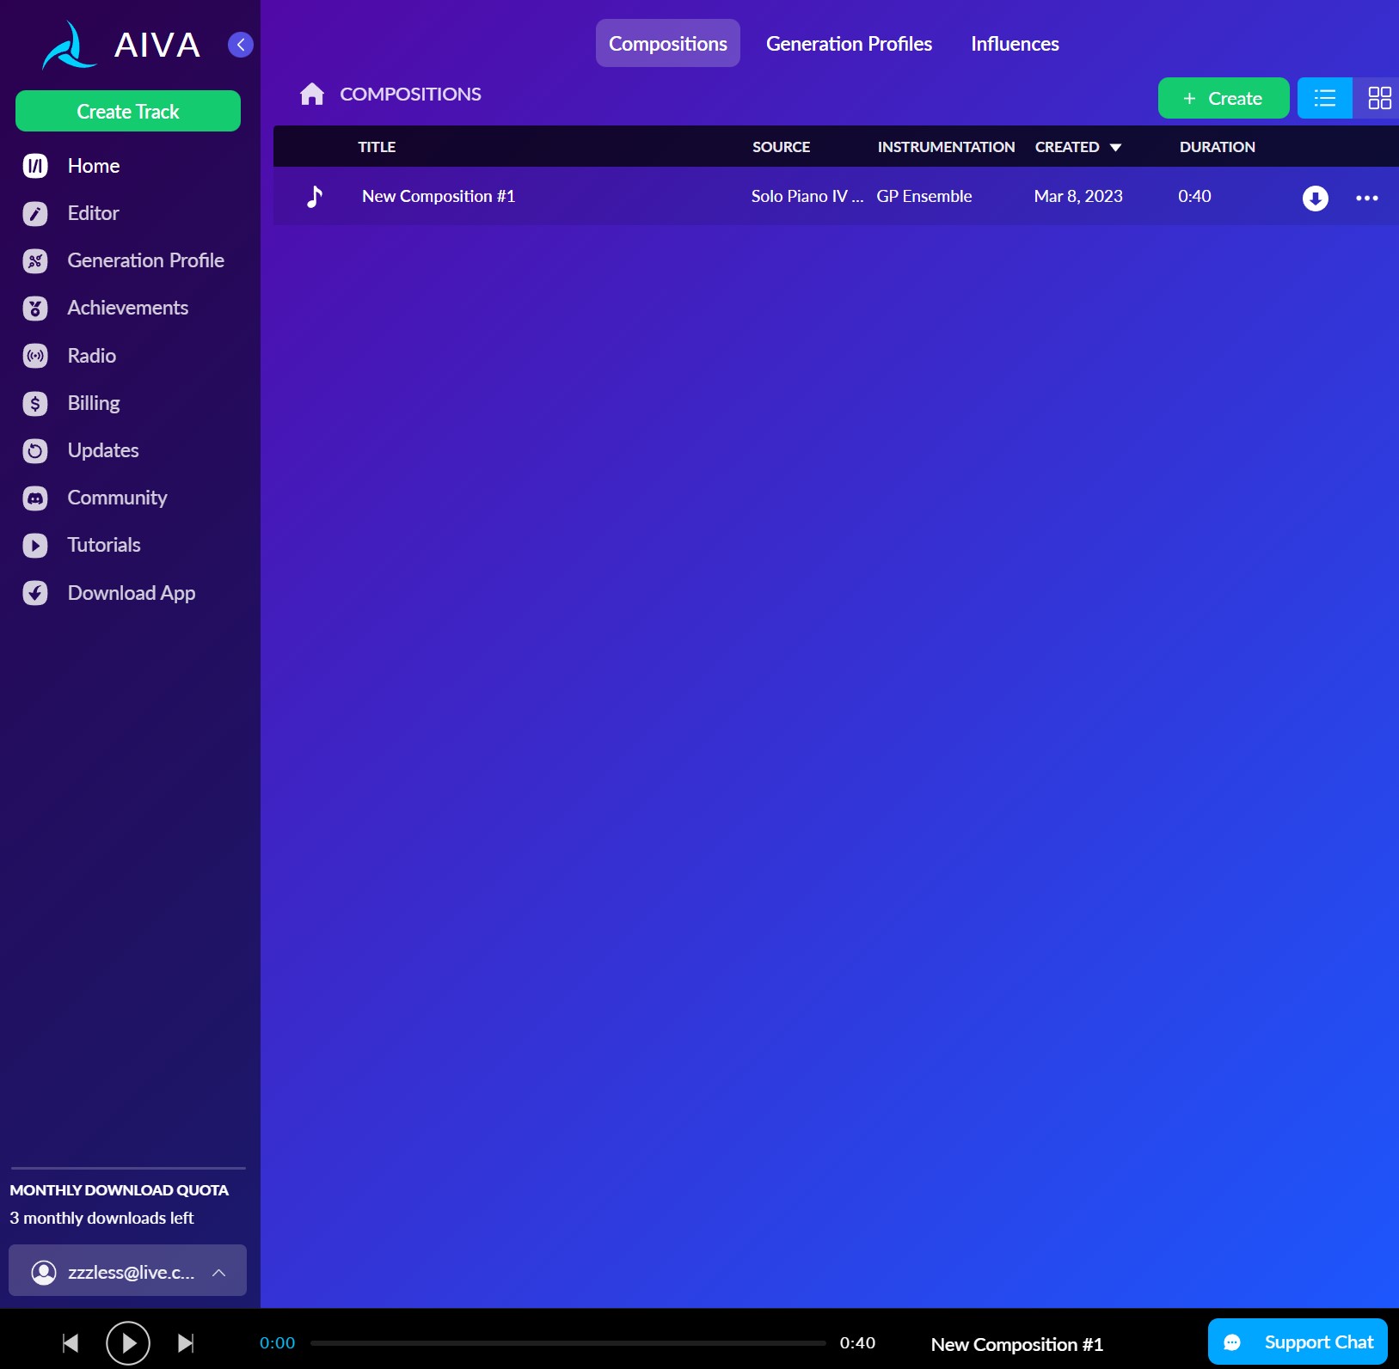Viewport: 1399px width, 1369px height.
Task: Select Editor in the sidebar
Action: 93,213
